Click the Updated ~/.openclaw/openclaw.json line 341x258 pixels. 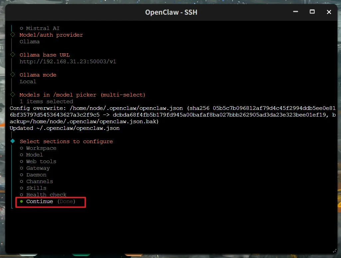(65, 128)
